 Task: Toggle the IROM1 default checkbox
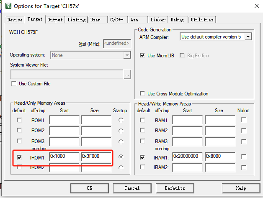[x=20, y=157]
